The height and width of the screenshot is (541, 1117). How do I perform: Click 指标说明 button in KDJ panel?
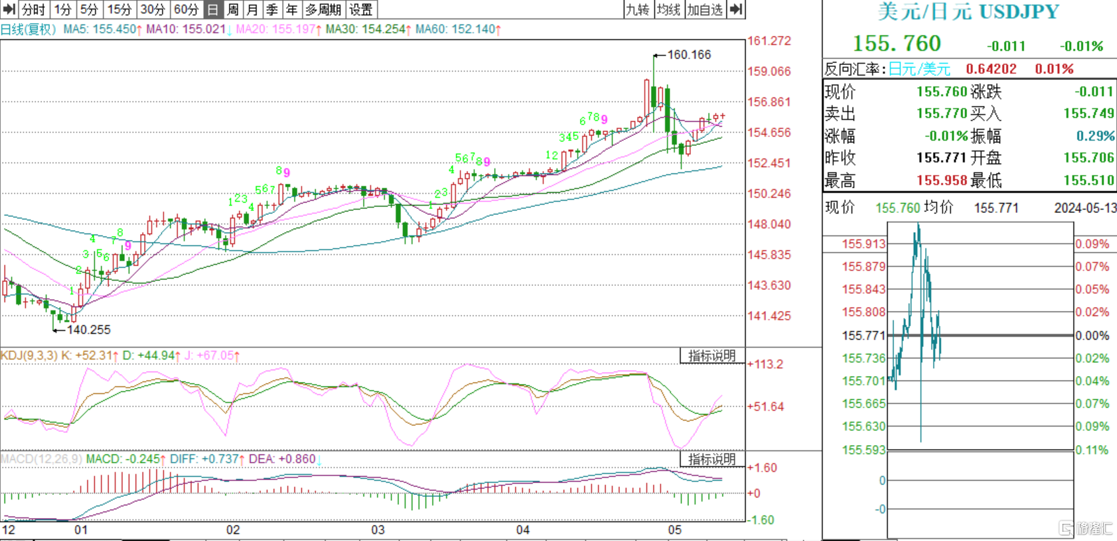712,356
